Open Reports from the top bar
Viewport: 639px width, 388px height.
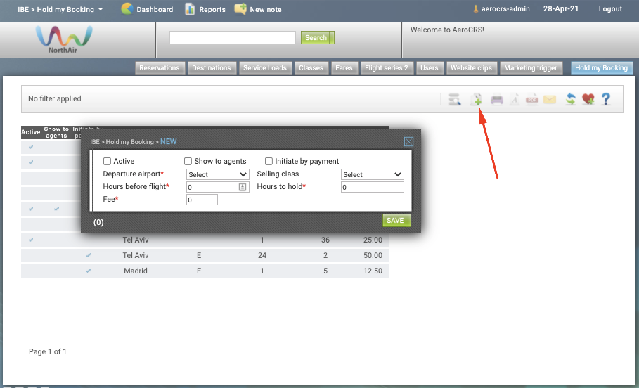point(205,9)
